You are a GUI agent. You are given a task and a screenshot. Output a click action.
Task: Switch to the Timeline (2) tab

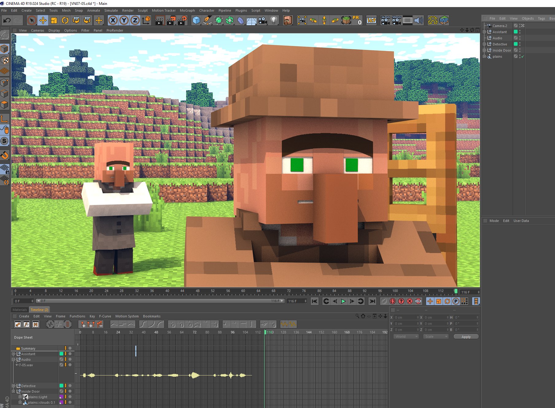pyautogui.click(x=39, y=310)
